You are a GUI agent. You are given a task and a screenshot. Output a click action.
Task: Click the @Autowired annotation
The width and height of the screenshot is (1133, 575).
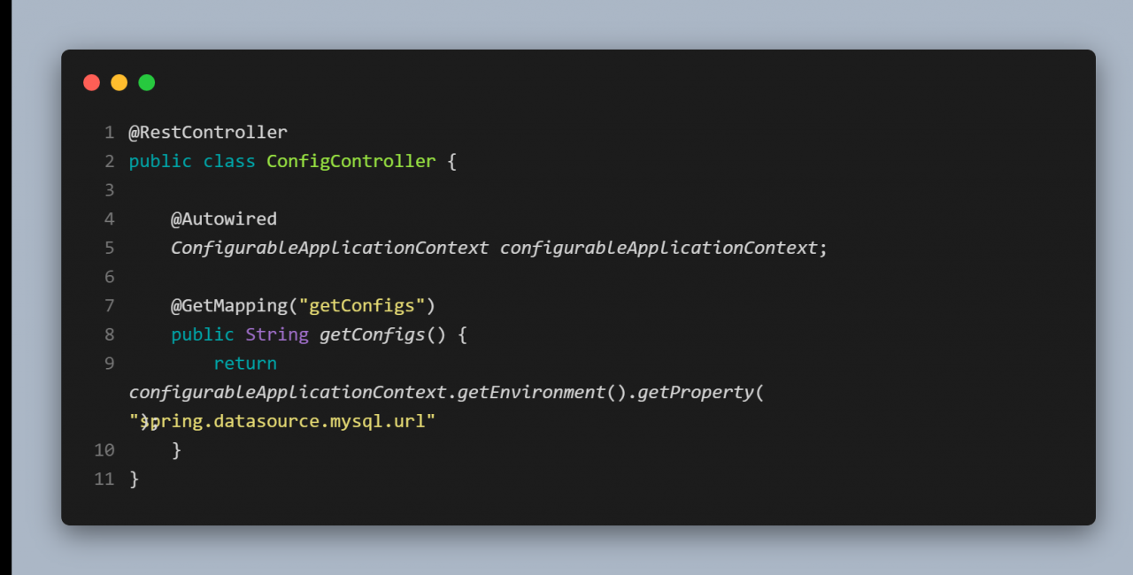[x=224, y=218]
